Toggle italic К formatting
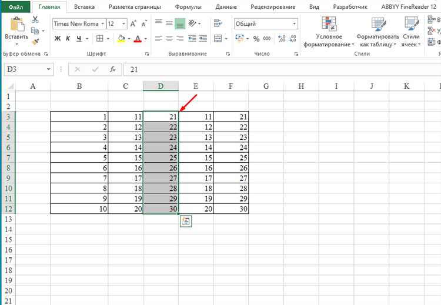Viewport: 441px width, 305px height. (68, 39)
